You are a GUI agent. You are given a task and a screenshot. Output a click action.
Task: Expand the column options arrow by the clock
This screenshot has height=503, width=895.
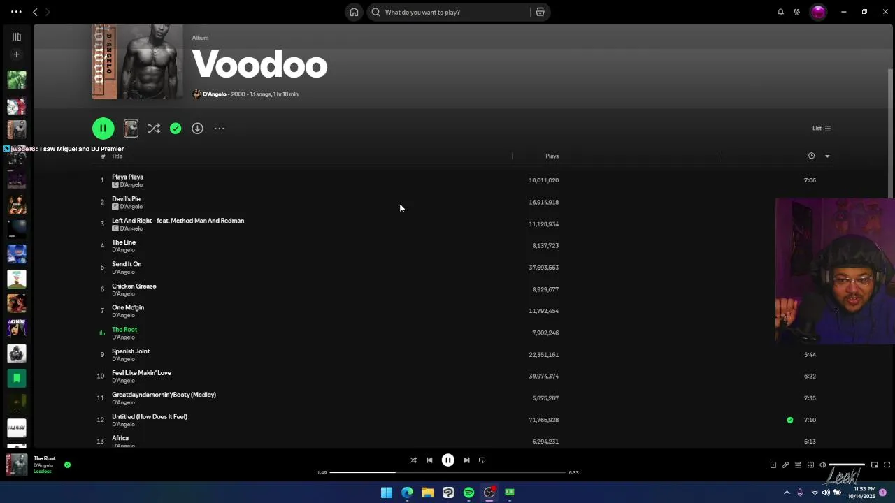click(x=827, y=156)
